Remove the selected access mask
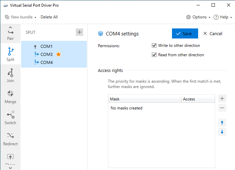This screenshot has width=235, height=170. pyautogui.click(x=222, y=108)
